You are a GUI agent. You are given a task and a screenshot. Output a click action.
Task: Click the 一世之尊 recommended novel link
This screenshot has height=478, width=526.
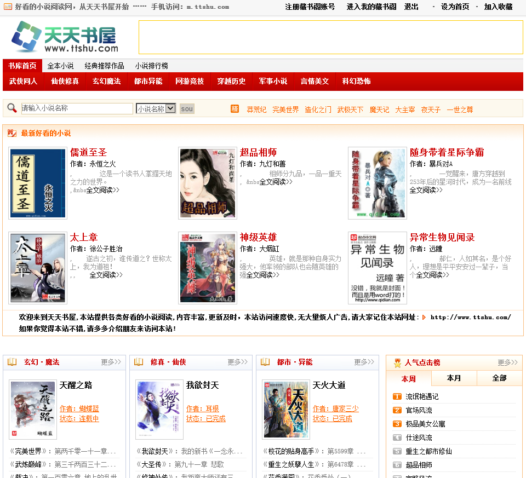tap(460, 110)
